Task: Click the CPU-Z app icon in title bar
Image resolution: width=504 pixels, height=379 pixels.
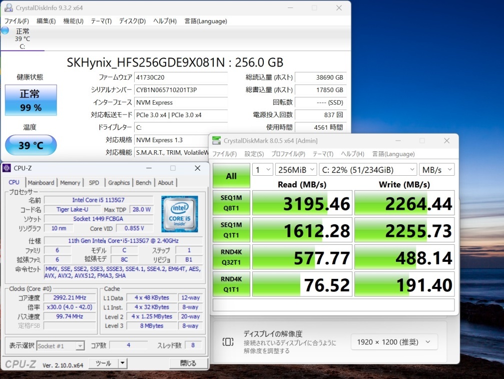Action: 7,168
